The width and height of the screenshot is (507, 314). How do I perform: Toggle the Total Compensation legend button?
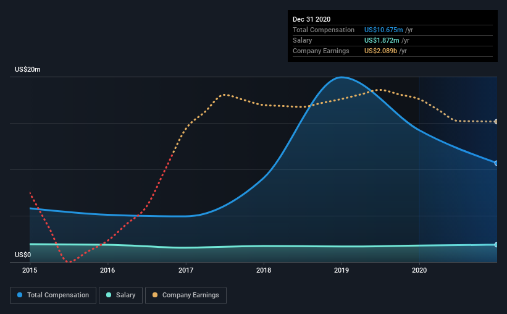[x=53, y=295]
